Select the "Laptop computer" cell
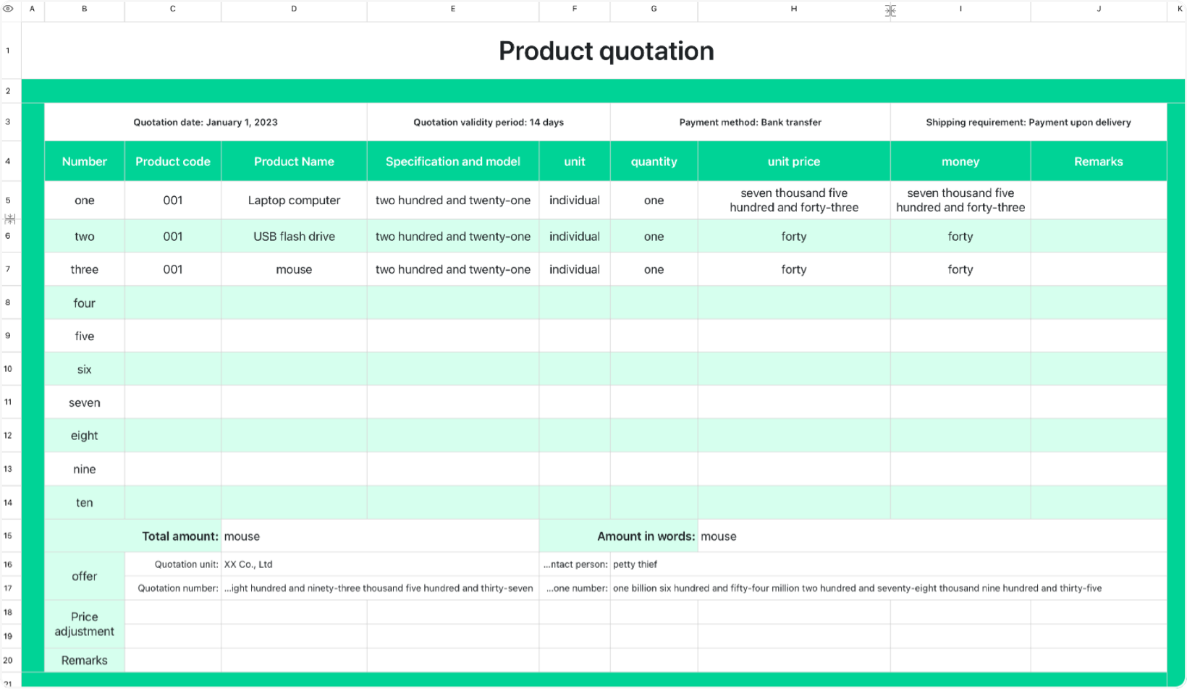This screenshot has width=1187, height=689. click(294, 200)
